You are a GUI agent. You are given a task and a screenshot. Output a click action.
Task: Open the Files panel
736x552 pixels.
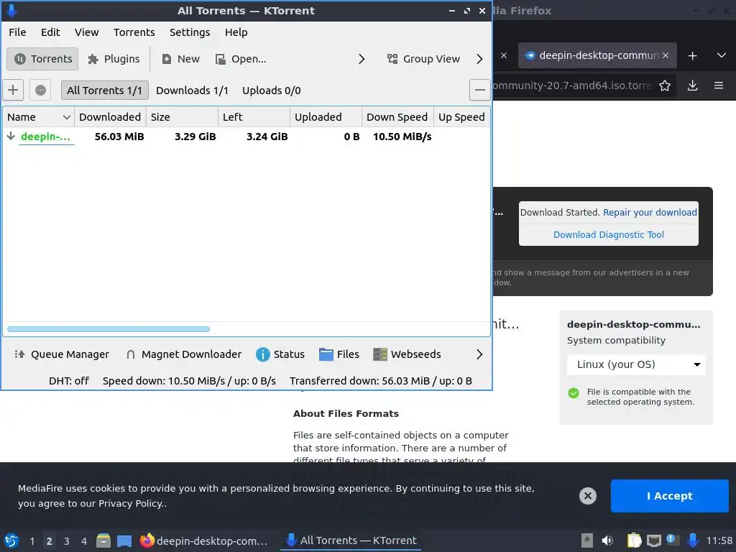(339, 354)
